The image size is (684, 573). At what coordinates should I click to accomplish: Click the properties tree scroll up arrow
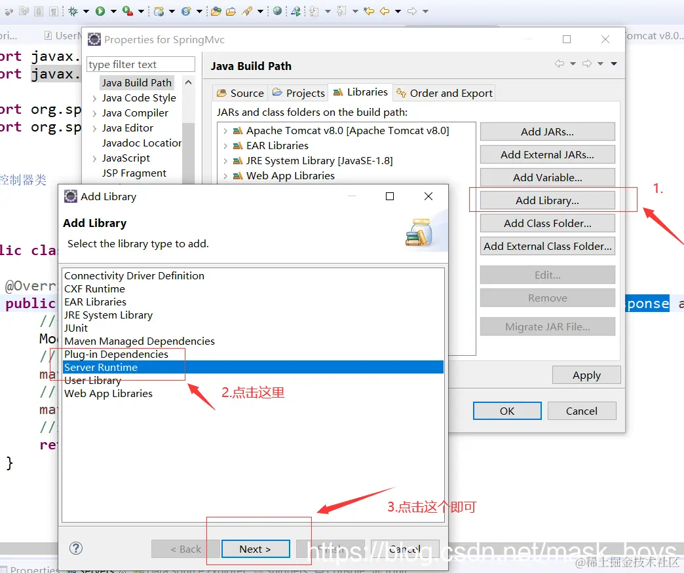[189, 82]
